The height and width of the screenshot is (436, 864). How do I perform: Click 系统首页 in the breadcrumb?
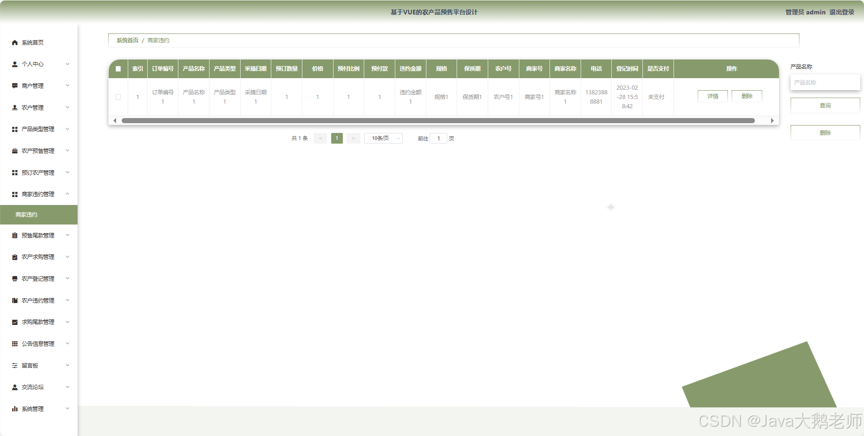tap(127, 40)
